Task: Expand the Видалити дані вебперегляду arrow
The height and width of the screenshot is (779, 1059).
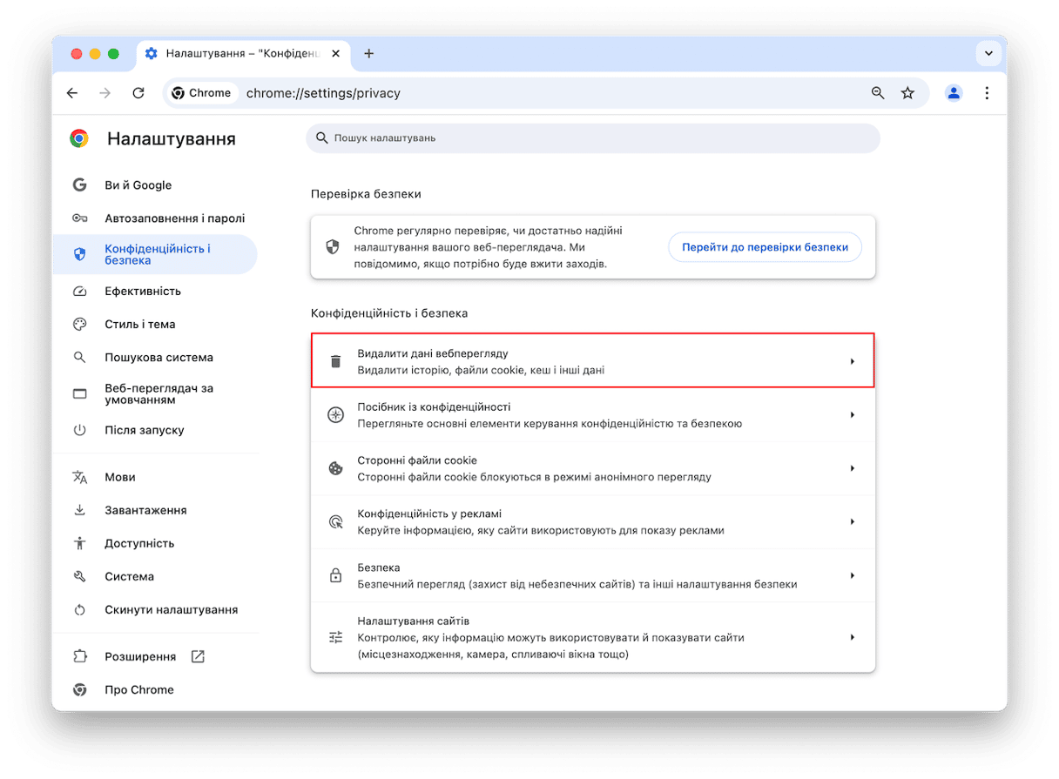Action: (x=853, y=361)
